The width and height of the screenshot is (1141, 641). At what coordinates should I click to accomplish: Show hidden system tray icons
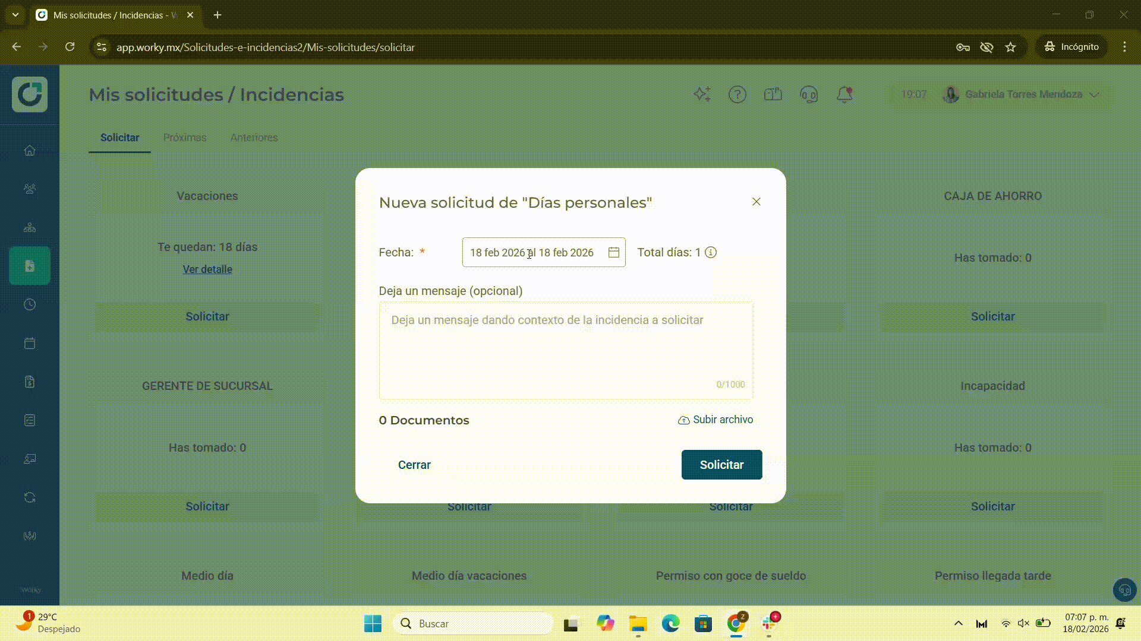coord(958,624)
